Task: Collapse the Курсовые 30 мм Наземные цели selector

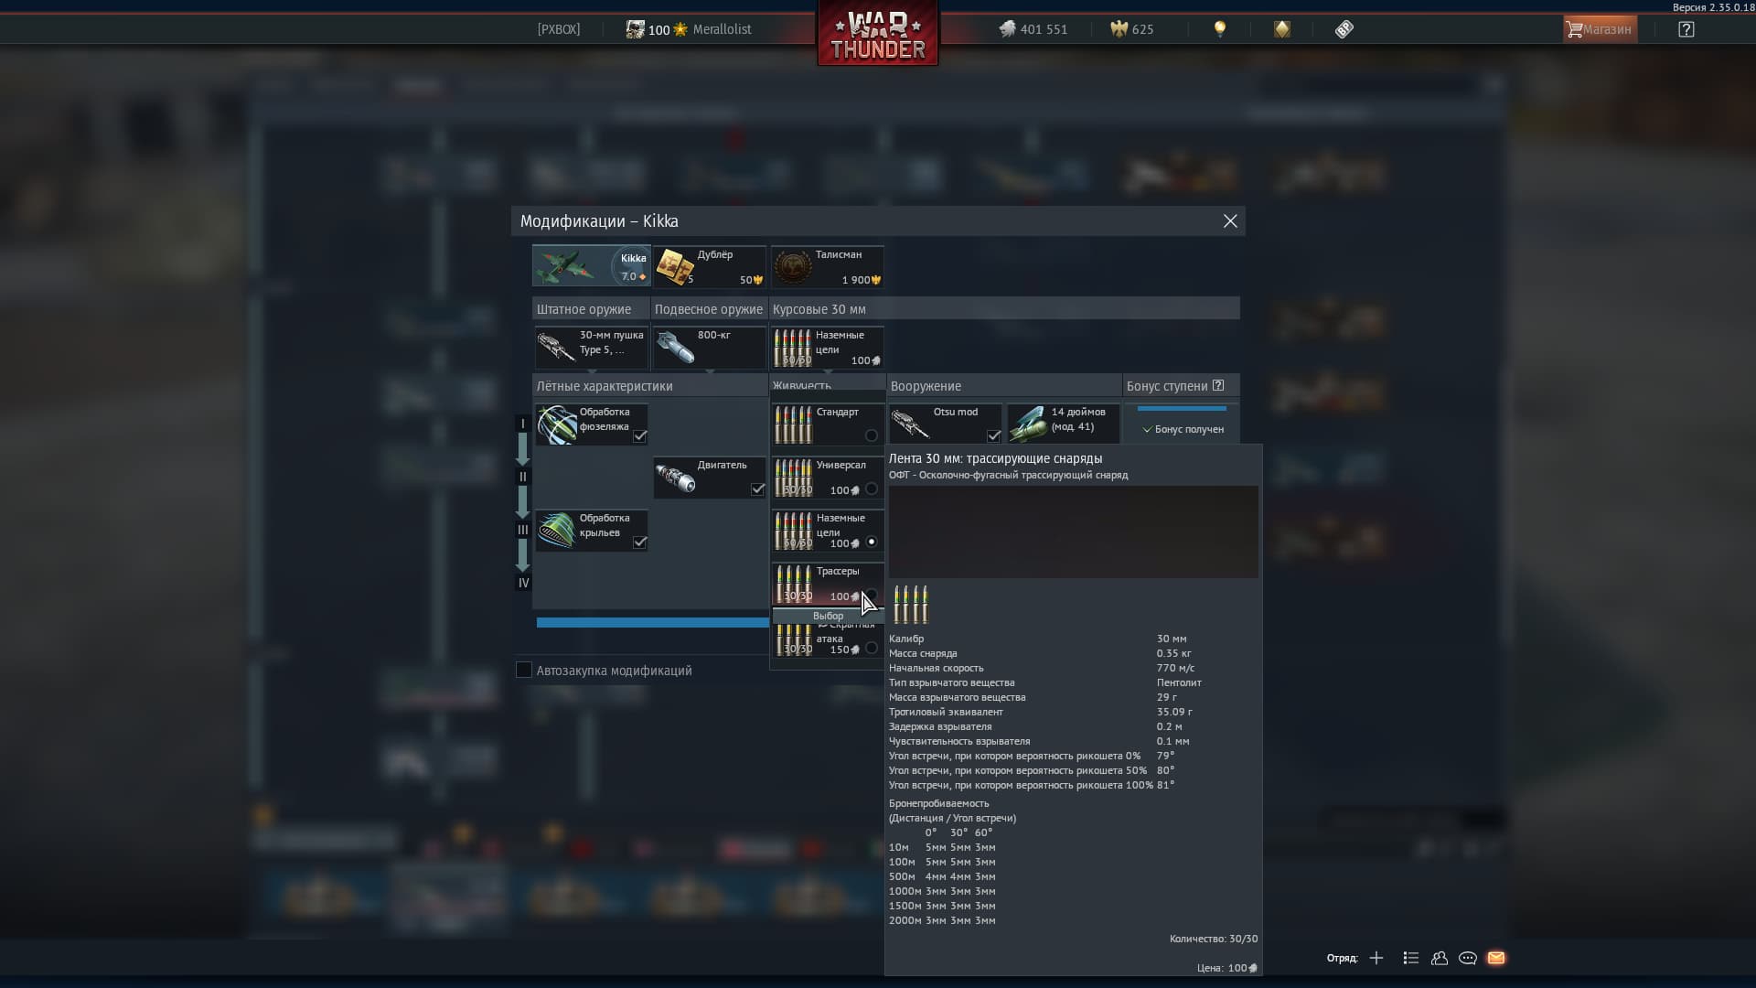Action: 828,348
